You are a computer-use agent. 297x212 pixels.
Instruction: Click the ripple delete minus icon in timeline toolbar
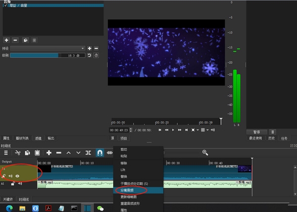tap(59, 153)
